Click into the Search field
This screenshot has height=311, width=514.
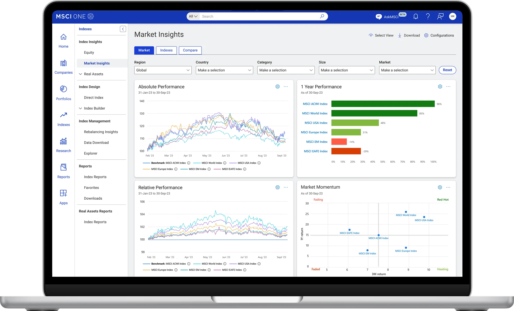259,16
